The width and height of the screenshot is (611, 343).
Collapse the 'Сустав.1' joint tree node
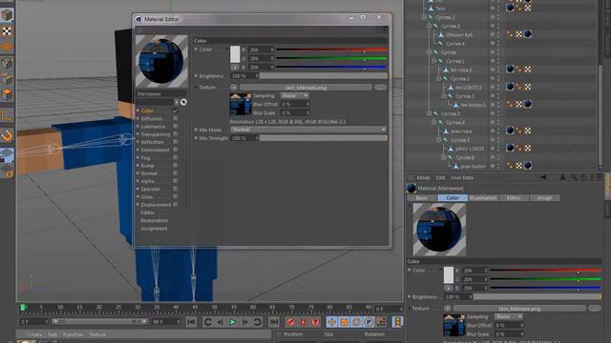(433, 61)
